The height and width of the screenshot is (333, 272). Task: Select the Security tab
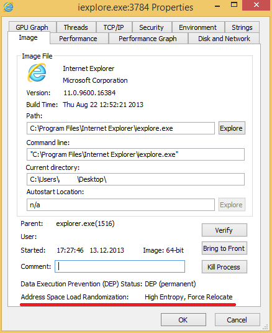pos(152,27)
